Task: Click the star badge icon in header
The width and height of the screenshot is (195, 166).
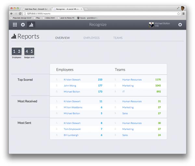Action: (23, 25)
